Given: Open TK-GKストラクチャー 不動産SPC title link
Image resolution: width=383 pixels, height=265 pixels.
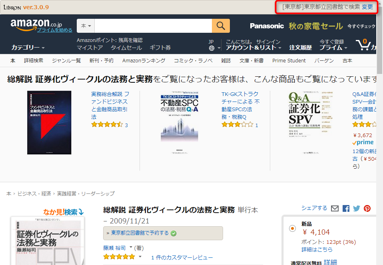Looking at the screenshot, I should (x=241, y=106).
